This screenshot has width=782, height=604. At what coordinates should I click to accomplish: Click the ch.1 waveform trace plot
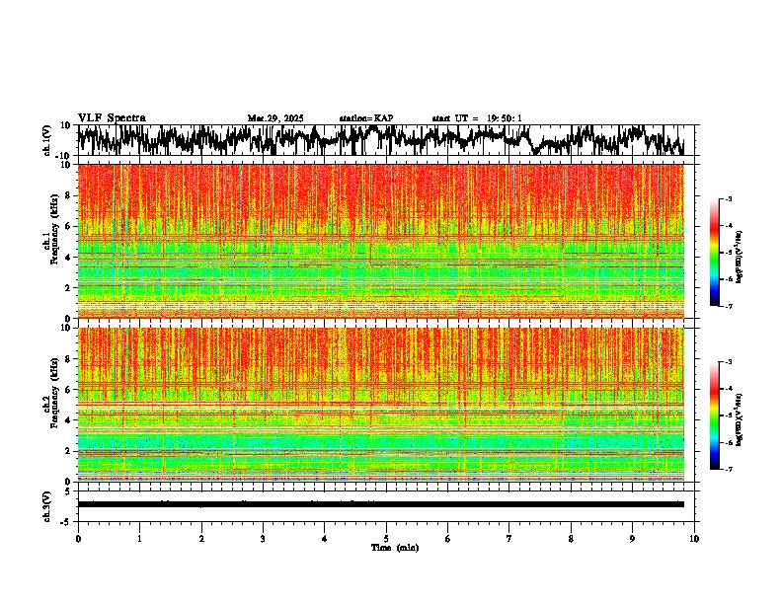pyautogui.click(x=380, y=140)
